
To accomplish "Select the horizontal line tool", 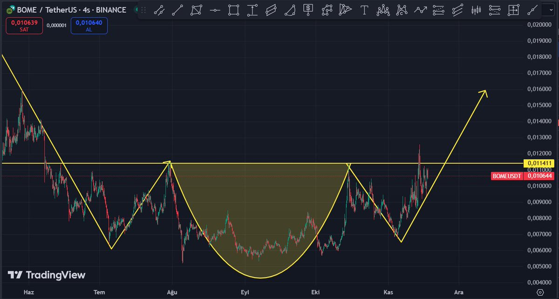I will pyautogui.click(x=215, y=9).
